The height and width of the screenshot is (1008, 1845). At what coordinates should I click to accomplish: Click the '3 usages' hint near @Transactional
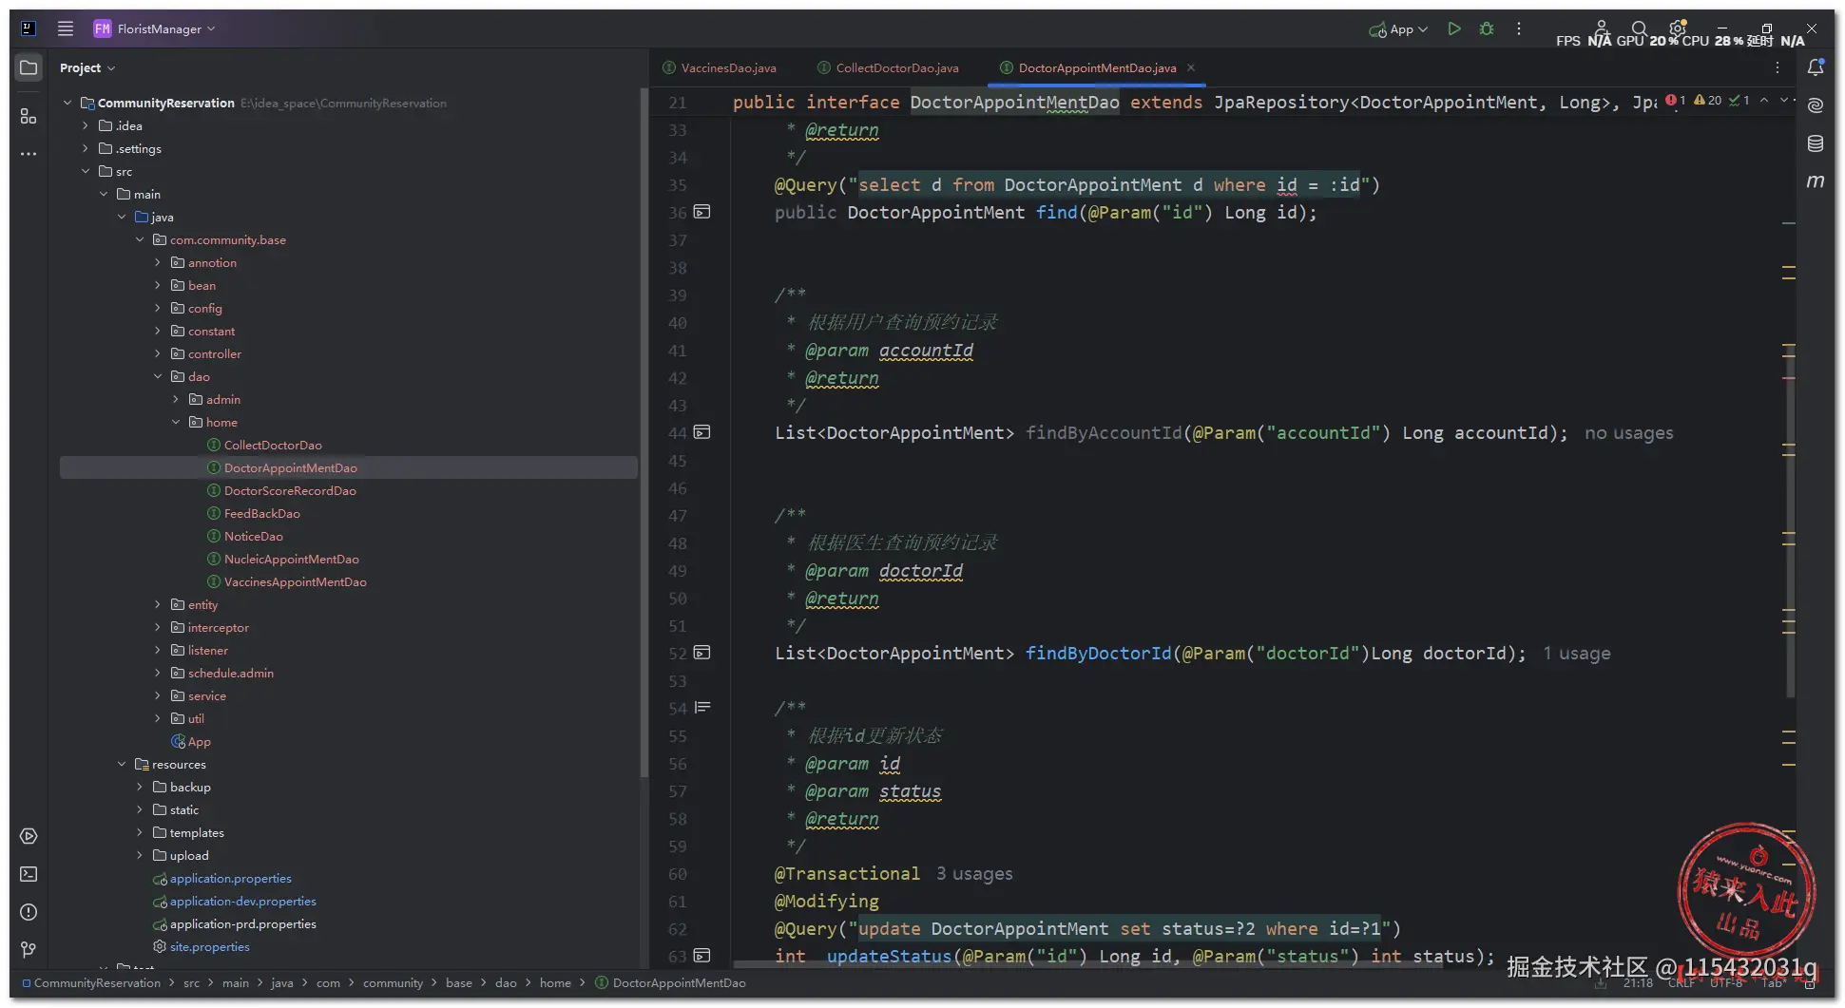click(974, 873)
